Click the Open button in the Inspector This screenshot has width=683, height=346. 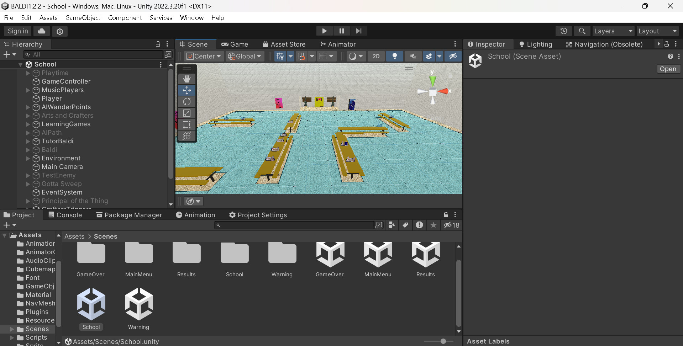point(668,69)
